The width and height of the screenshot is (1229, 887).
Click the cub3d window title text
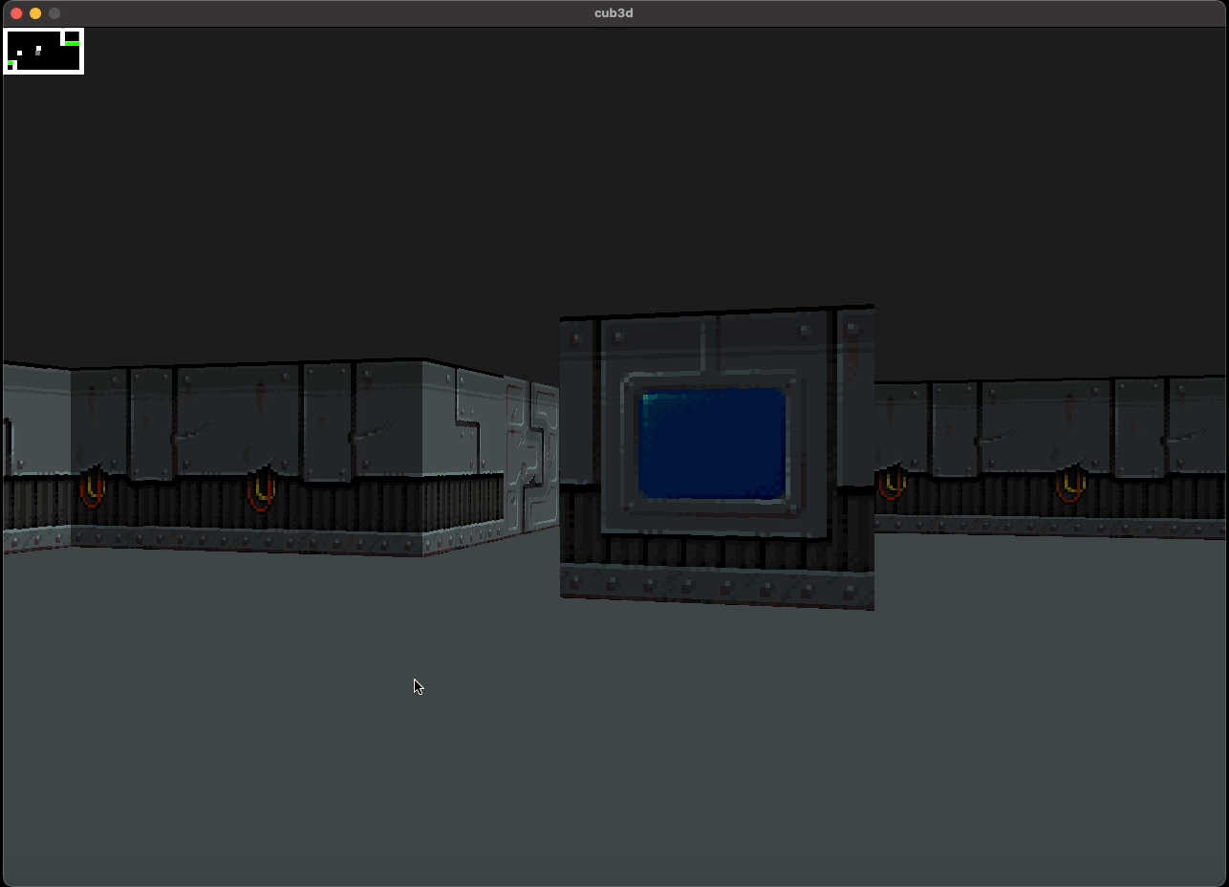(613, 12)
